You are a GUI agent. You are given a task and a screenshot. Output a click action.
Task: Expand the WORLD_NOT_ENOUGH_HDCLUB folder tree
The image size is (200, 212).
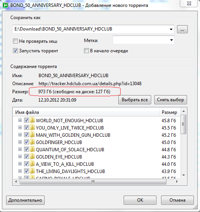(x=20, y=120)
